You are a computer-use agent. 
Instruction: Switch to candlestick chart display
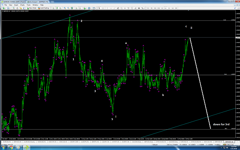point(57,8)
